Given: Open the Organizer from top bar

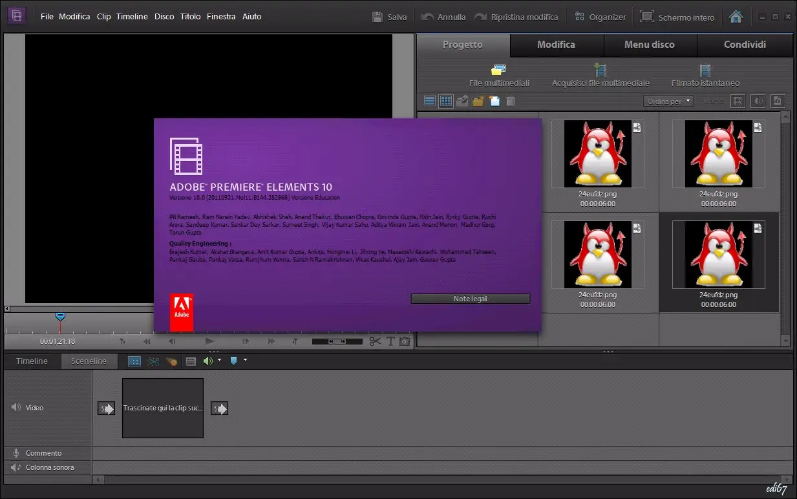Looking at the screenshot, I should 600,17.
